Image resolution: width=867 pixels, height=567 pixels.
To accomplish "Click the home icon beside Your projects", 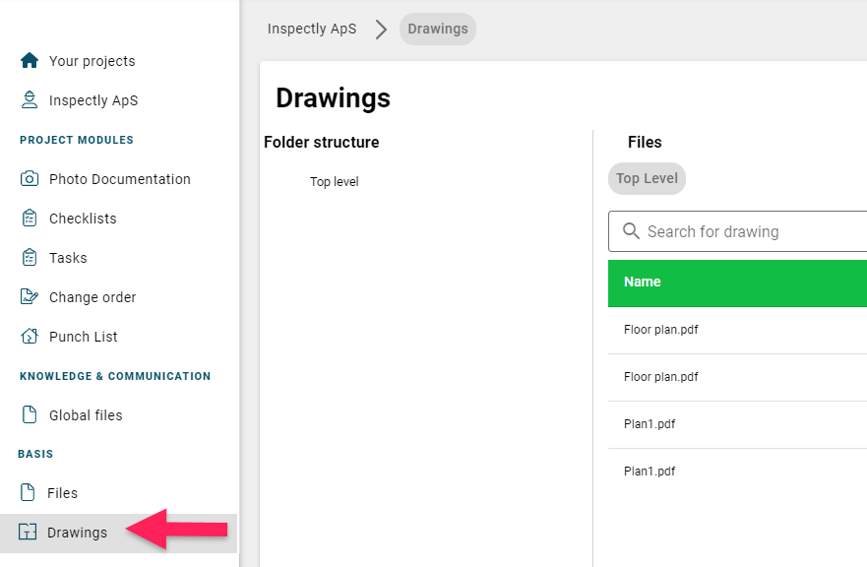I will [30, 60].
